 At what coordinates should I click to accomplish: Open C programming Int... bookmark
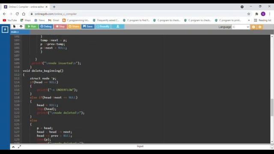pos(76,20)
